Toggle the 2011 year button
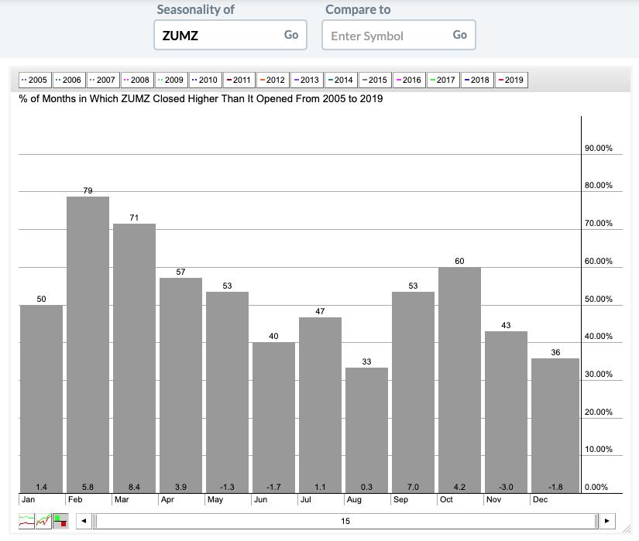Screen dimensions: 639x541 239,80
